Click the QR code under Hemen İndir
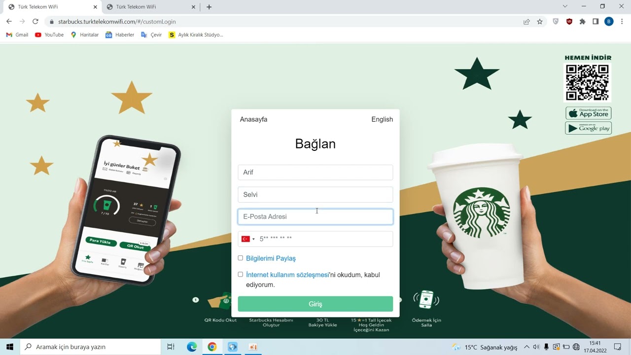The height and width of the screenshot is (355, 631). point(588,82)
